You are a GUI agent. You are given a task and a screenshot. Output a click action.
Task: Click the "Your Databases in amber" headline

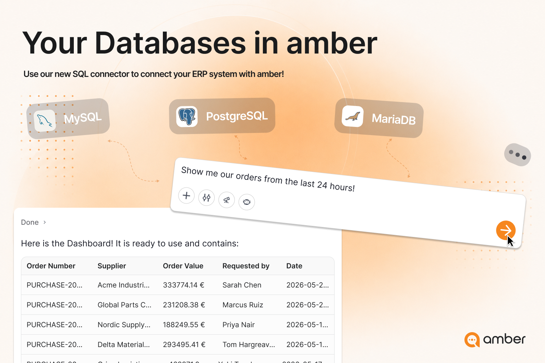click(x=200, y=43)
